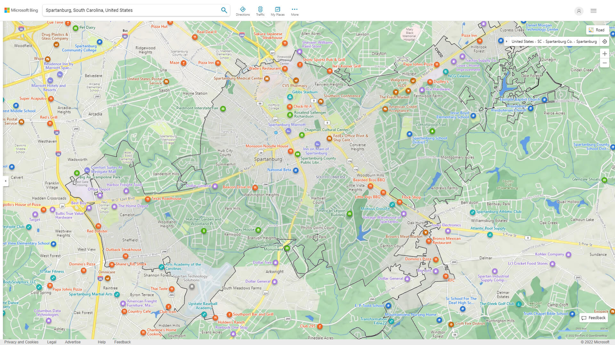The image size is (615, 345).
Task: Click the Microsoft Bing logo
Action: click(x=20, y=10)
